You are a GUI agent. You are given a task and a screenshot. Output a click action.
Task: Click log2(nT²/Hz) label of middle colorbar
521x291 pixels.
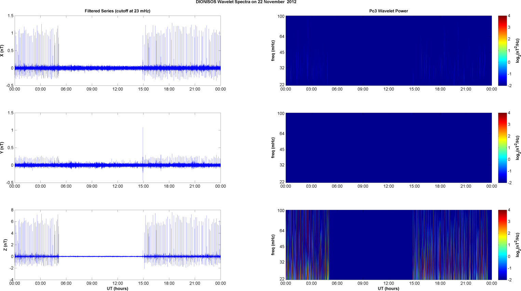(518, 148)
